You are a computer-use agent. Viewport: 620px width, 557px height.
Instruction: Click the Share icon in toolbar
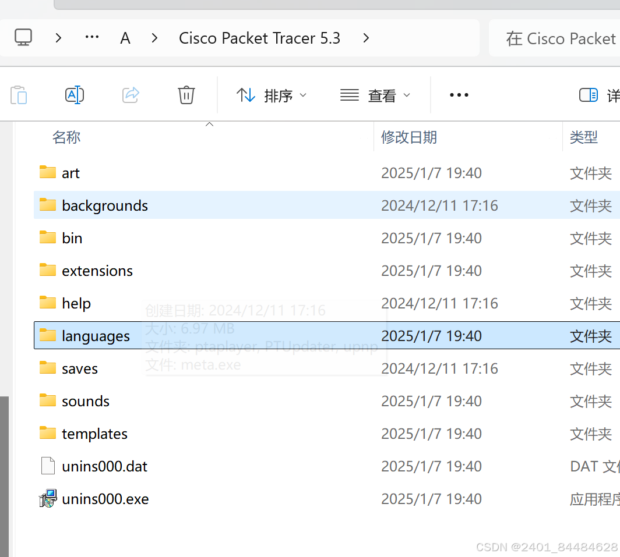(x=131, y=95)
